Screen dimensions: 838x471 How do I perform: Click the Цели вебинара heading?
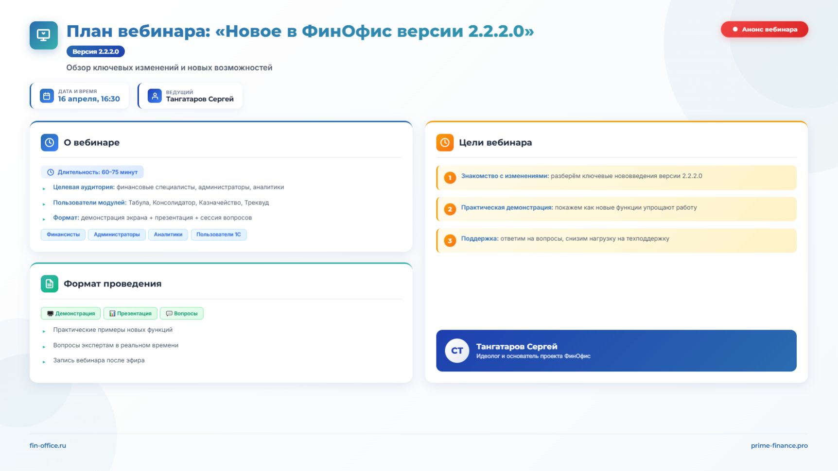(x=495, y=143)
